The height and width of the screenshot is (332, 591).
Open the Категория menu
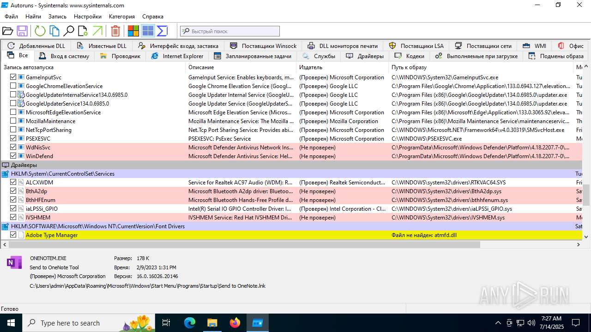click(122, 16)
